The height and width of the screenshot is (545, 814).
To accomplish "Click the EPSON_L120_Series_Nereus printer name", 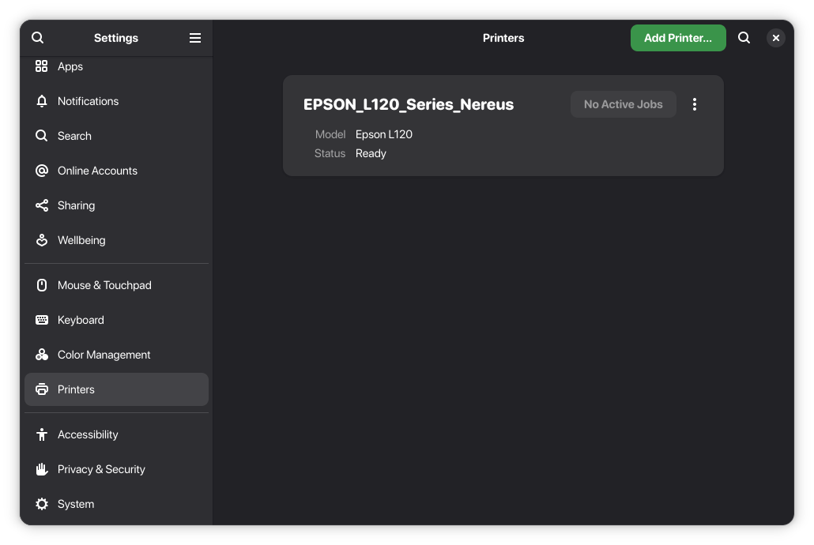I will [409, 105].
